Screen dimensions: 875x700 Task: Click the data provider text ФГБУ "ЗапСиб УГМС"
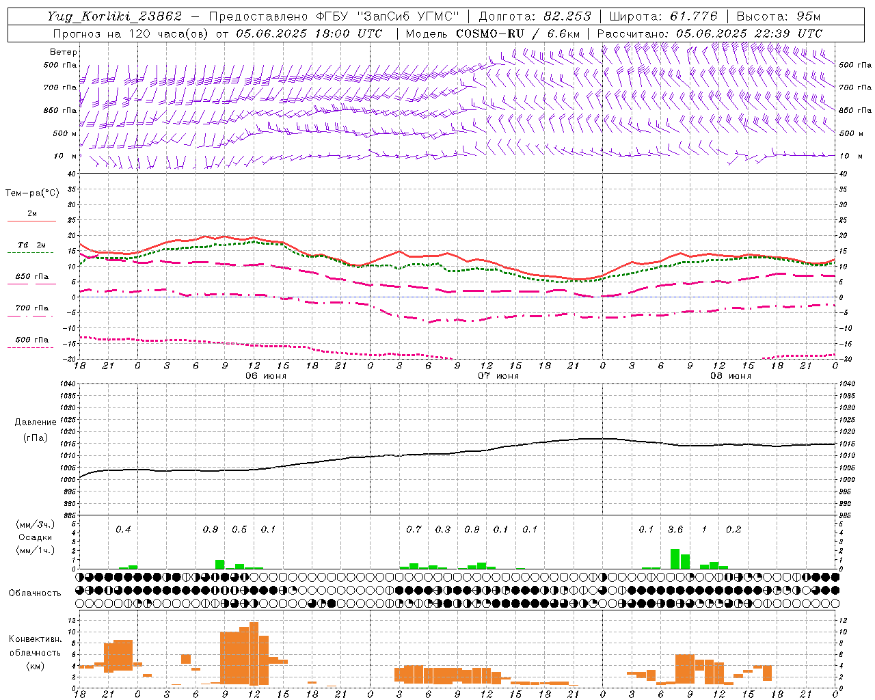coord(388,16)
